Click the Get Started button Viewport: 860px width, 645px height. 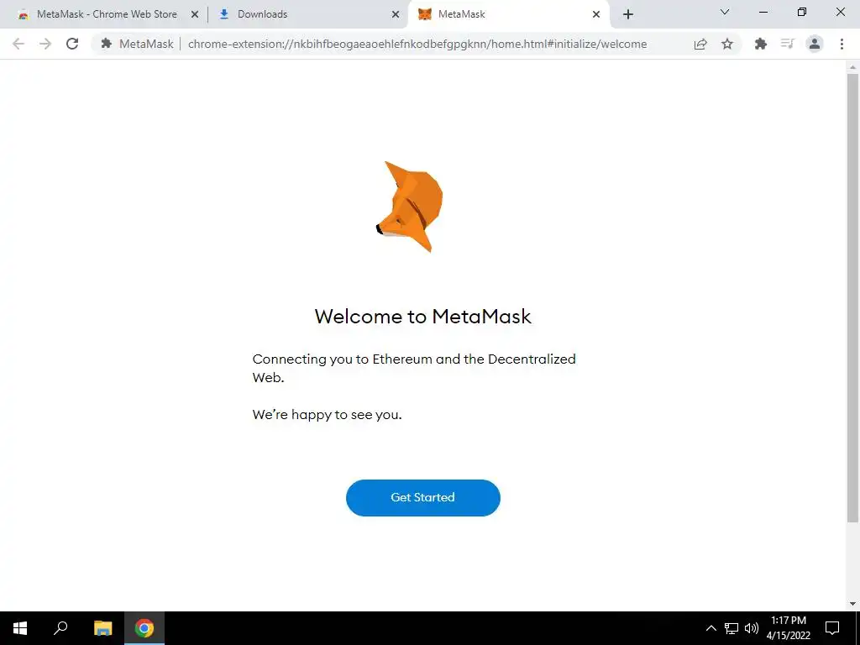[x=423, y=497]
